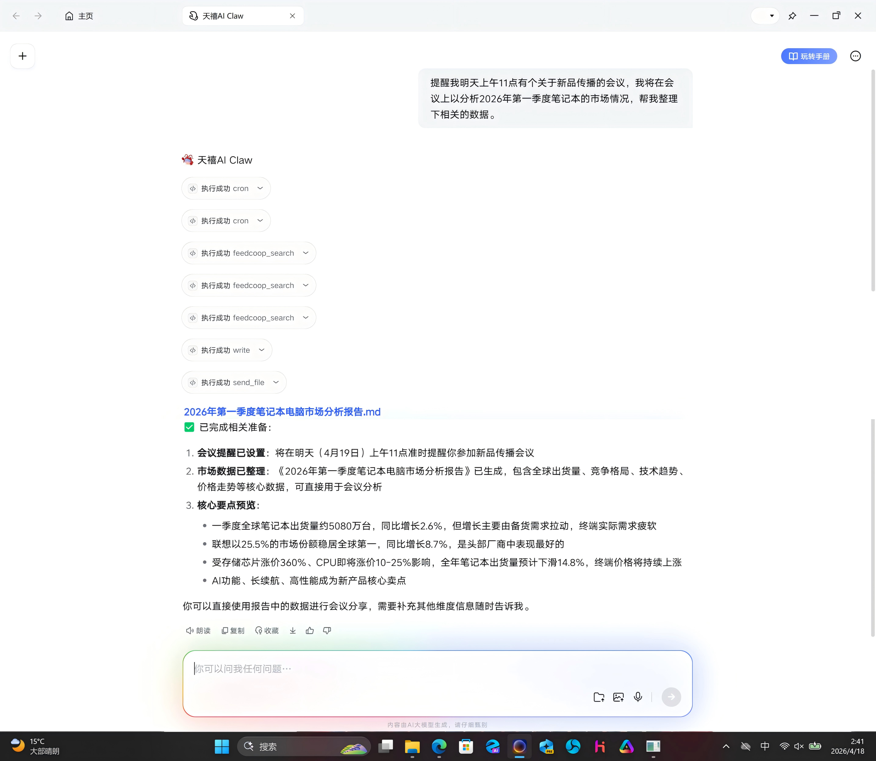Open the 2026年第一季度笔记本电脑市场分析报告.md link
This screenshot has width=876, height=761.
(282, 412)
